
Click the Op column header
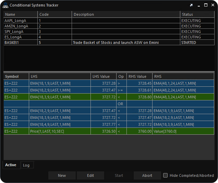point(122,76)
